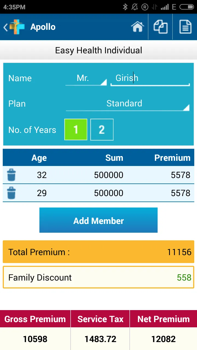The image size is (197, 350).
Task: Expand the Standard plan dropdown
Action: [128, 104]
